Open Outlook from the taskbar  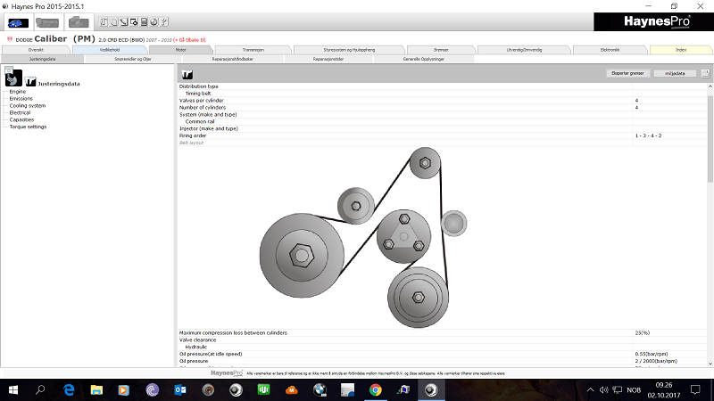point(180,389)
